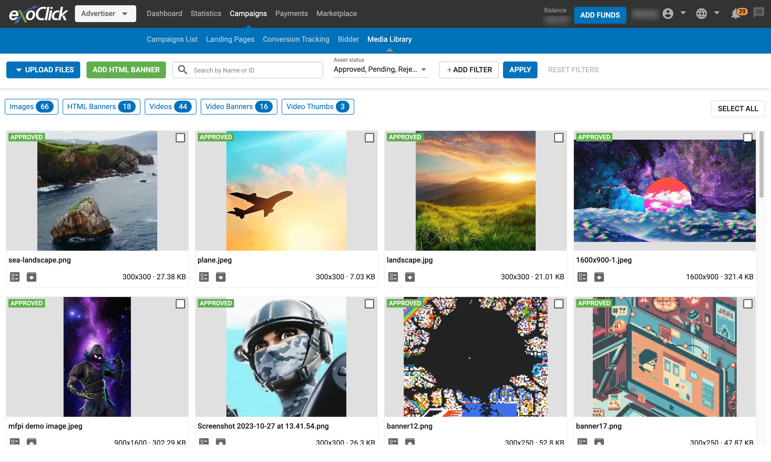Screen dimensions: 771x462
Task: Switch to the Videos tab
Action: click(170, 107)
